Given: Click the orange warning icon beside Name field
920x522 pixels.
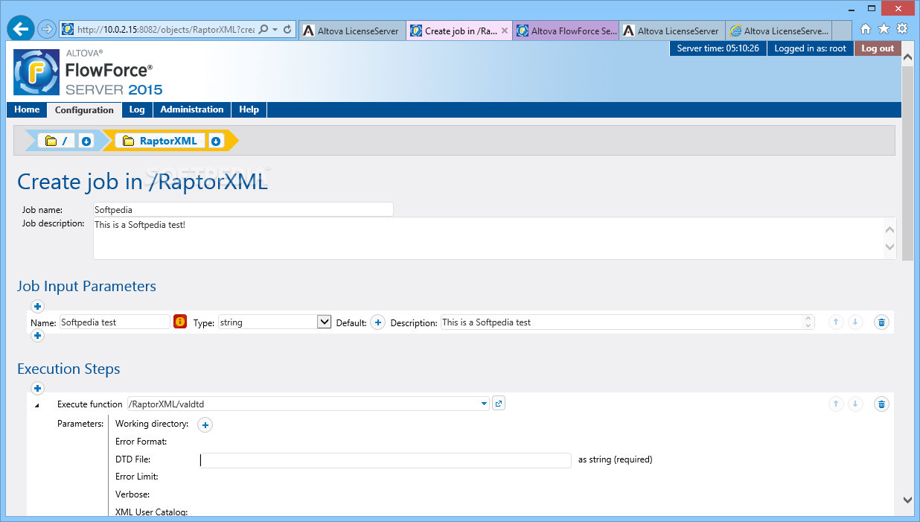Looking at the screenshot, I should pyautogui.click(x=180, y=322).
